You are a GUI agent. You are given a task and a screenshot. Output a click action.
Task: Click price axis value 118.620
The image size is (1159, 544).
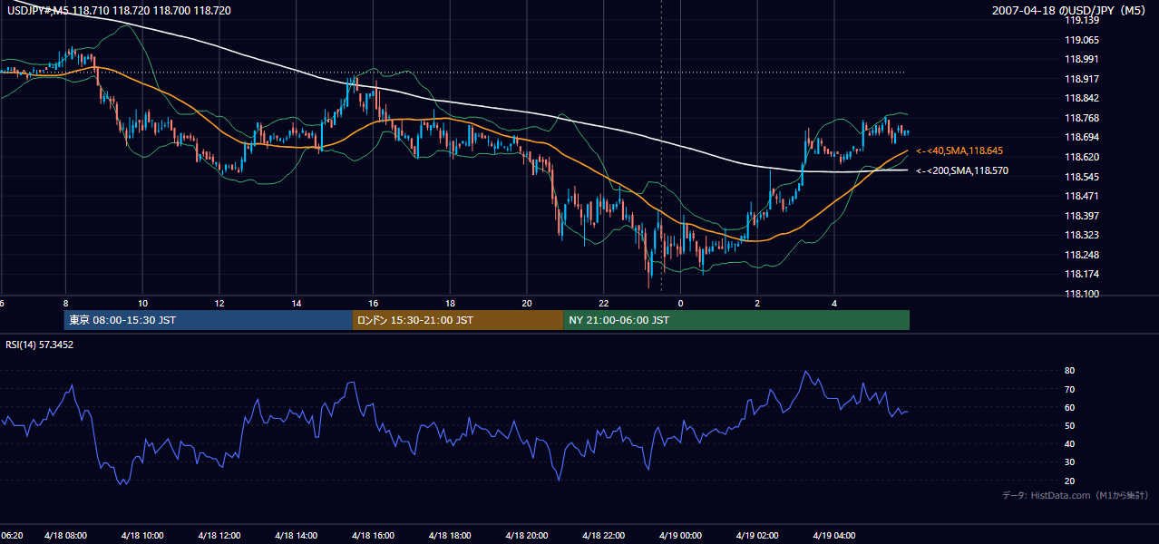[1082, 157]
